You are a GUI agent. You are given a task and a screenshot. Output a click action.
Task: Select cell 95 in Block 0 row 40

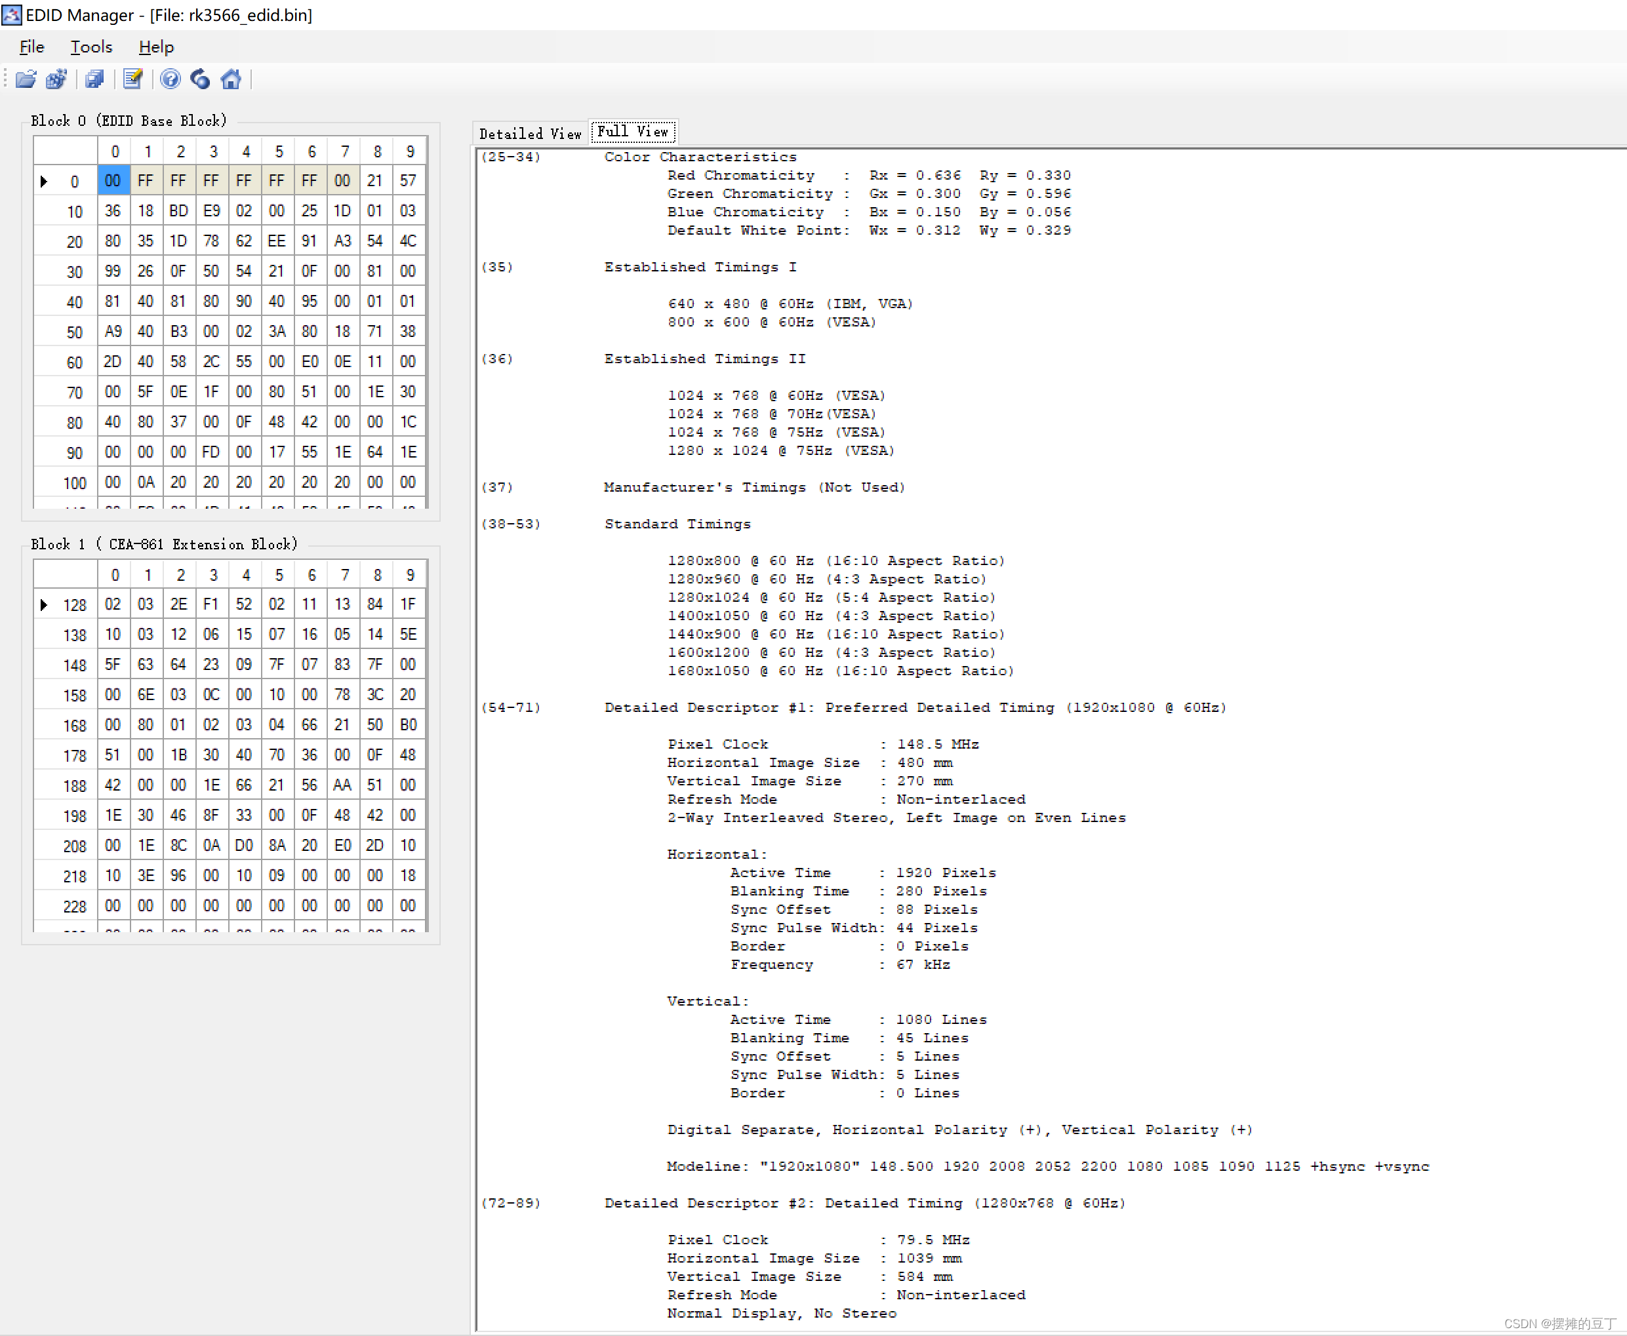tap(310, 301)
